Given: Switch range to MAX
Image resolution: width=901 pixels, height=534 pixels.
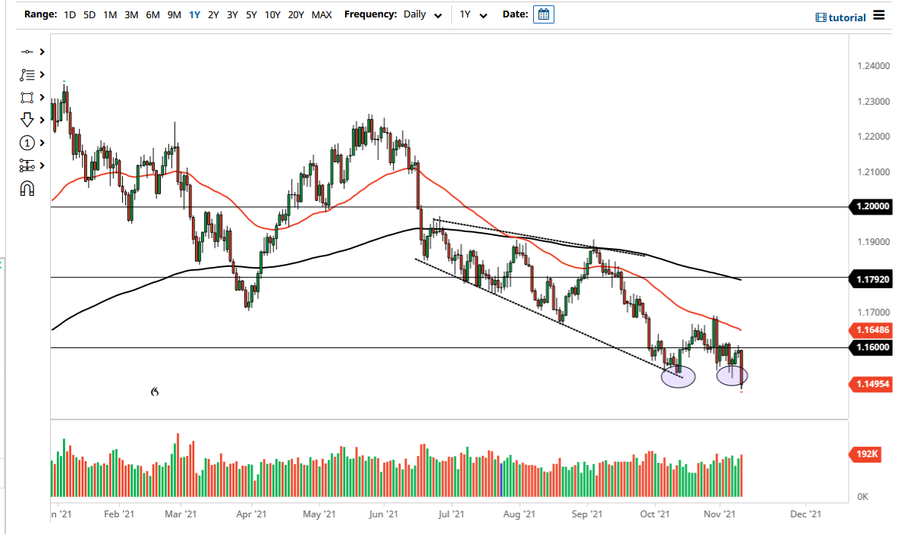Looking at the screenshot, I should (x=322, y=14).
